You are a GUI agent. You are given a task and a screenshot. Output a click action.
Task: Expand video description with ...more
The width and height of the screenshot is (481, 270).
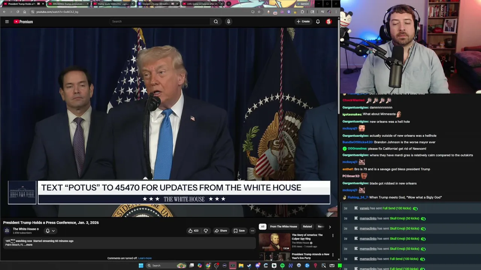coord(29,245)
